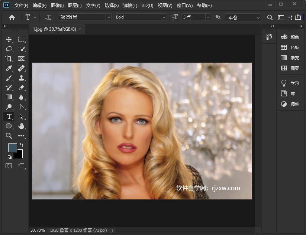Reset default foreground and background colors

pos(10,157)
